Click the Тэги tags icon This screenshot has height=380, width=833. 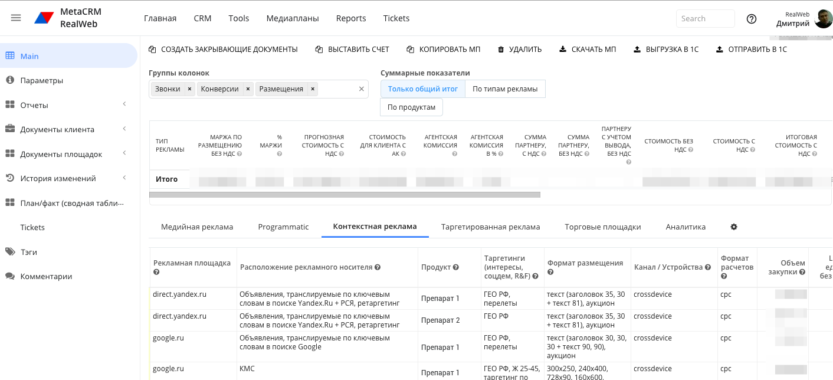coord(10,251)
